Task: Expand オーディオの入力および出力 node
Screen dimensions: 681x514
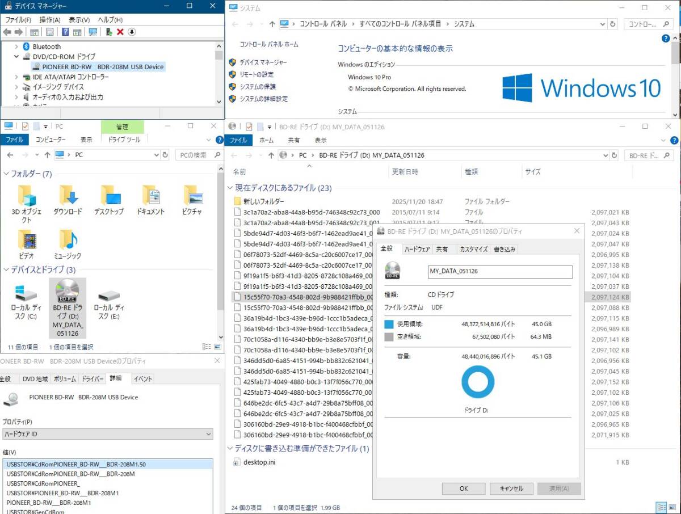Action: [17, 97]
